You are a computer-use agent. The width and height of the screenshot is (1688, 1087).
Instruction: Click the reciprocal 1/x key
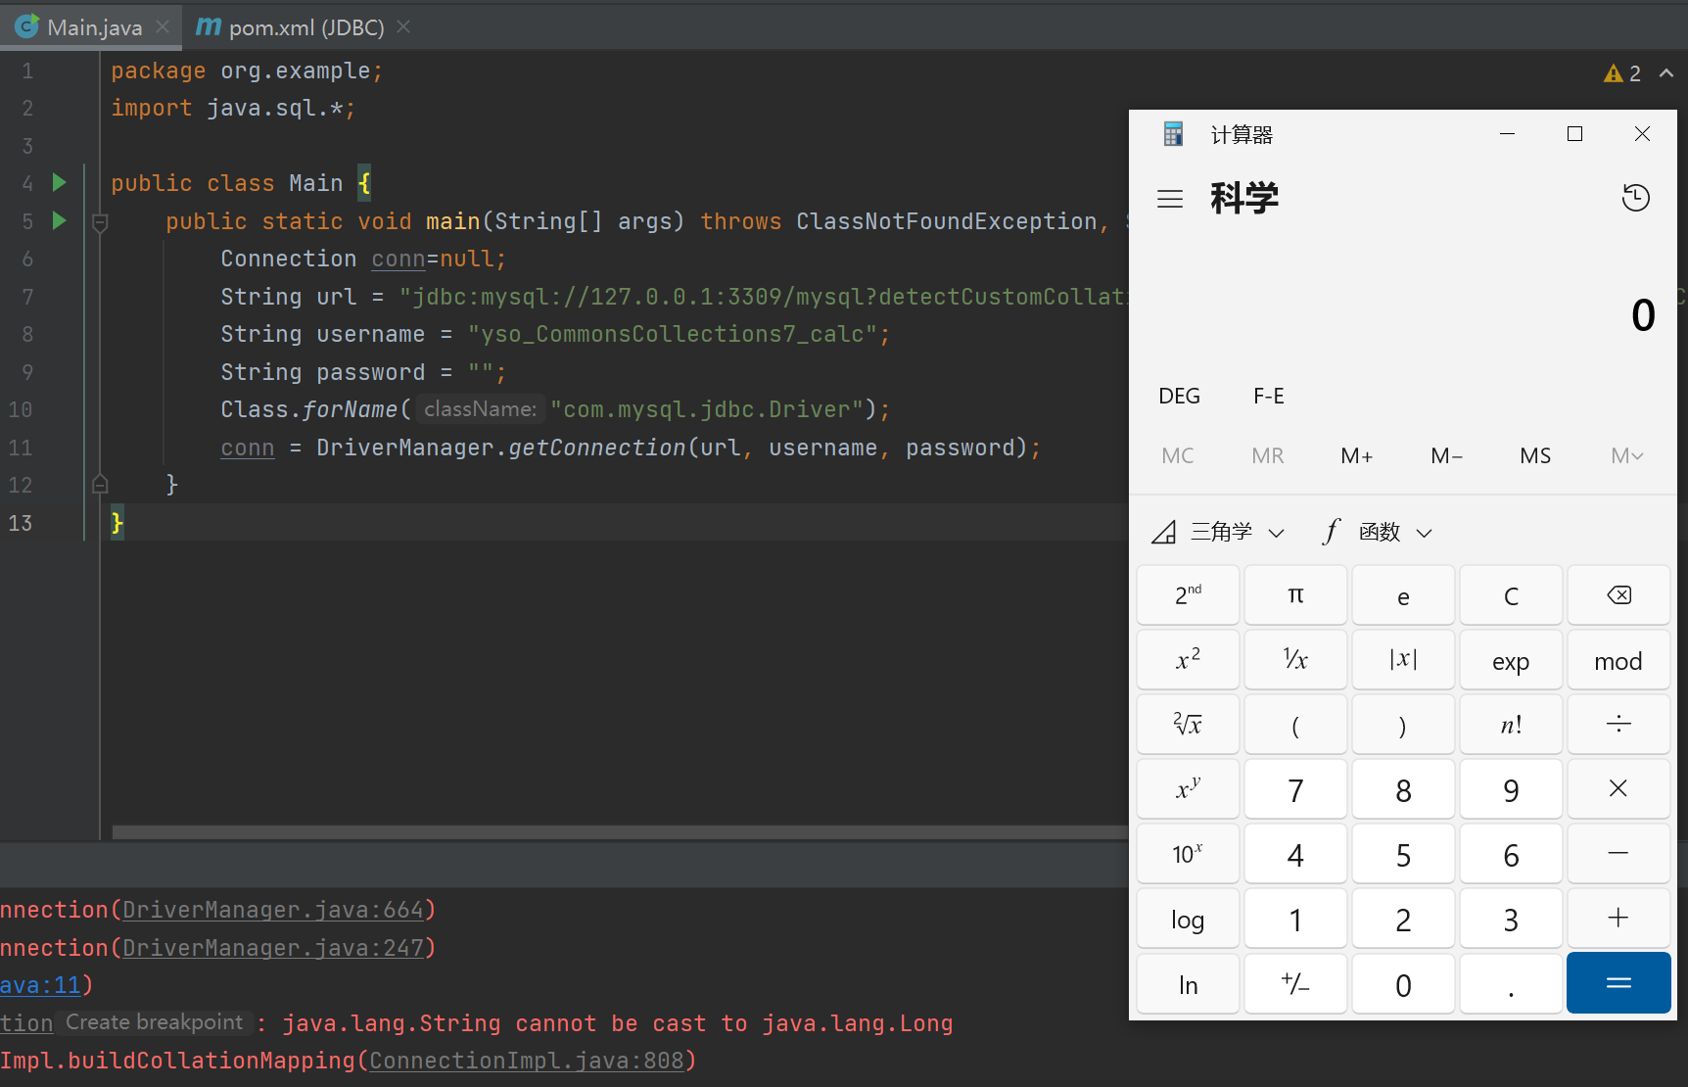pos(1295,660)
